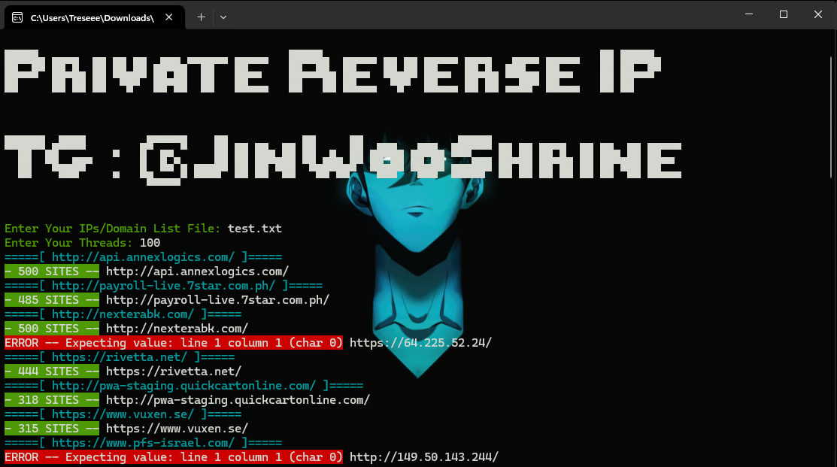
Task: Click header link http://api.annexlogics.com/
Action: [143, 257]
